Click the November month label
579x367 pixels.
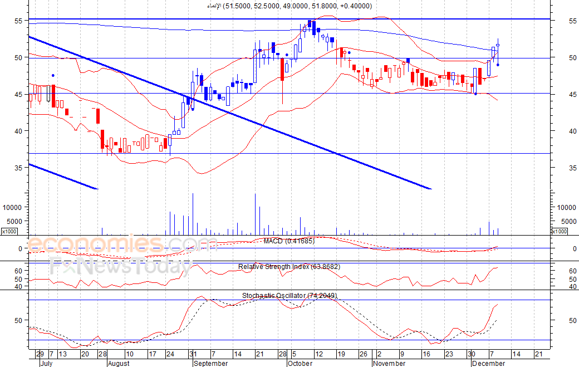click(x=389, y=363)
